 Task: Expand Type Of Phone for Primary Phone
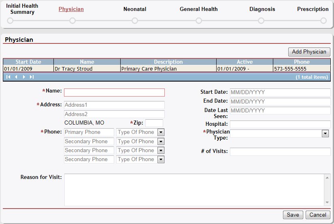tap(161, 132)
